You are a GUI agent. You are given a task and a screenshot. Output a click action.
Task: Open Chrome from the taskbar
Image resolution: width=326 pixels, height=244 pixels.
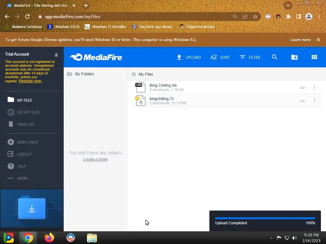[x=28, y=238]
